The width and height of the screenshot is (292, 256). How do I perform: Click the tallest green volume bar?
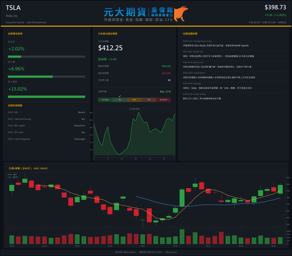tap(182, 237)
